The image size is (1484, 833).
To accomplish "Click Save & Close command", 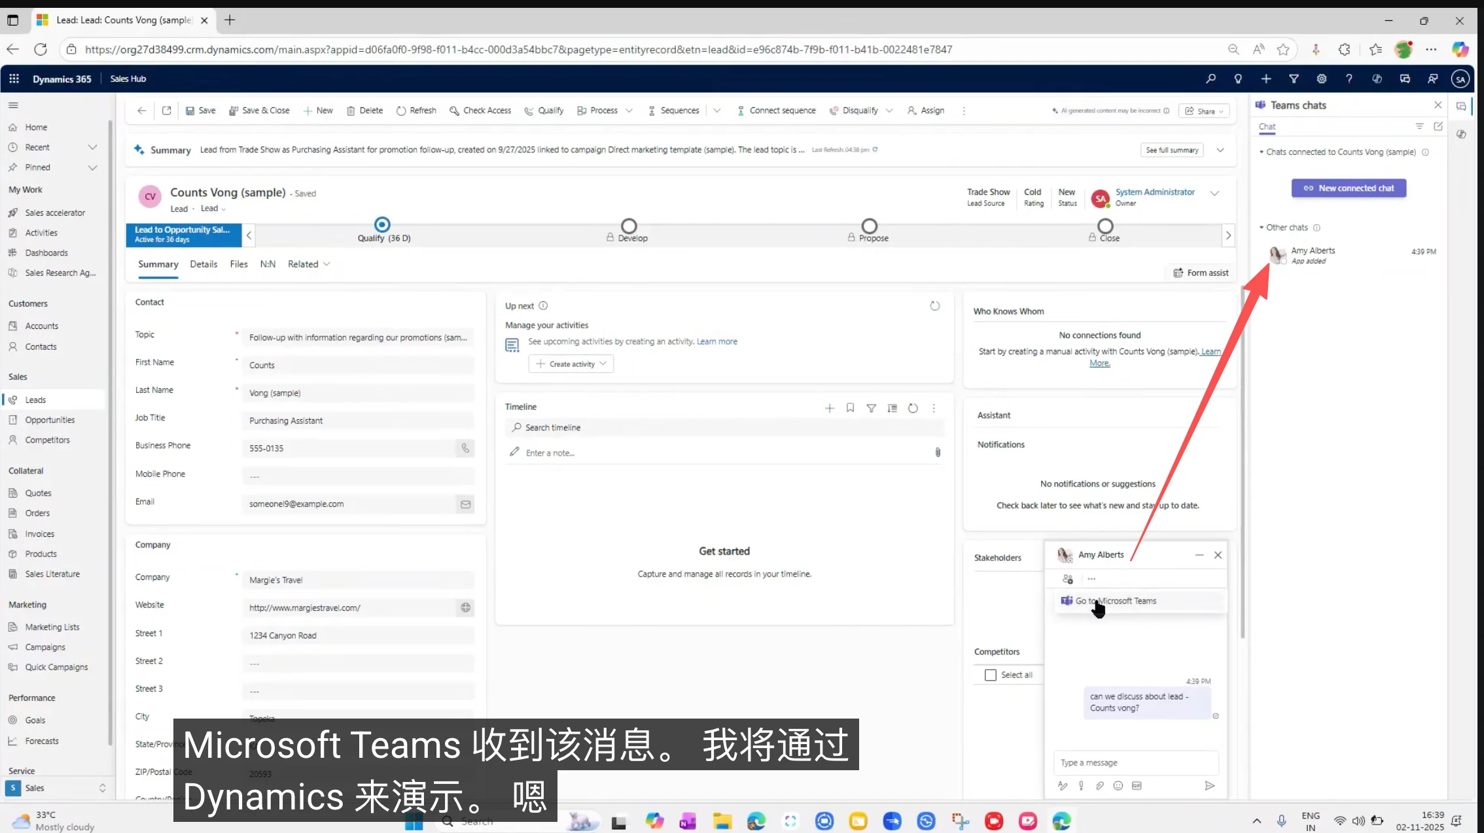I will [x=259, y=110].
